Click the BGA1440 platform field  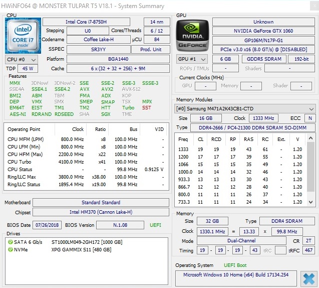[x=118, y=59]
